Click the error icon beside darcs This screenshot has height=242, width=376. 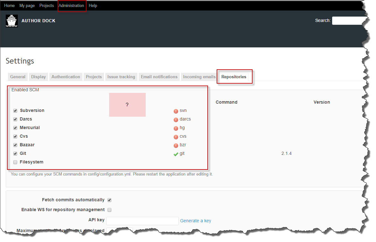(176, 120)
